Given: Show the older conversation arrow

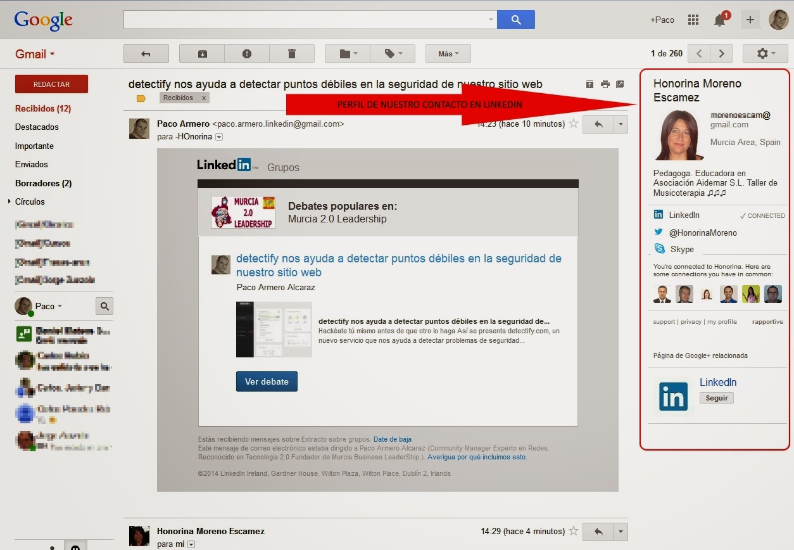Looking at the screenshot, I should 721,54.
